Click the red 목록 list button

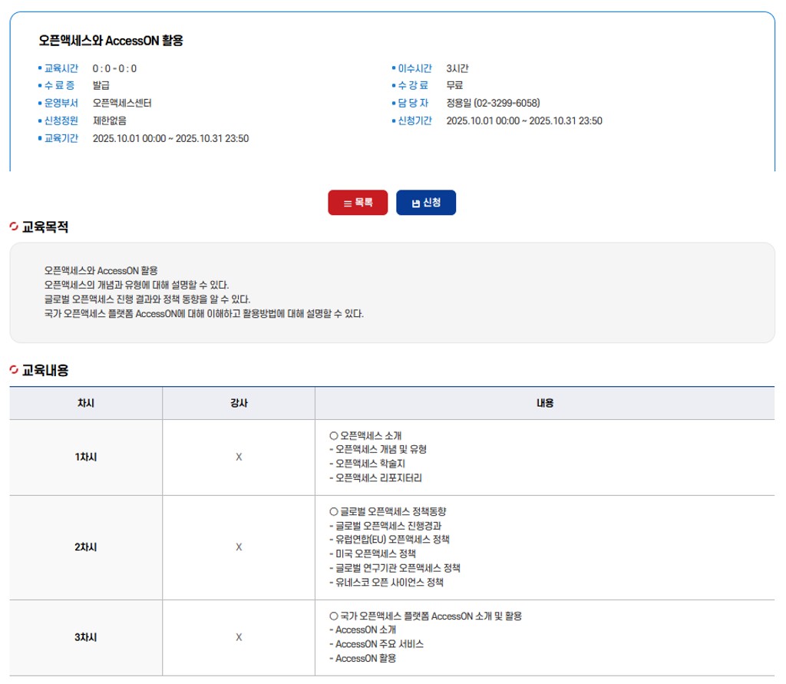(x=358, y=203)
